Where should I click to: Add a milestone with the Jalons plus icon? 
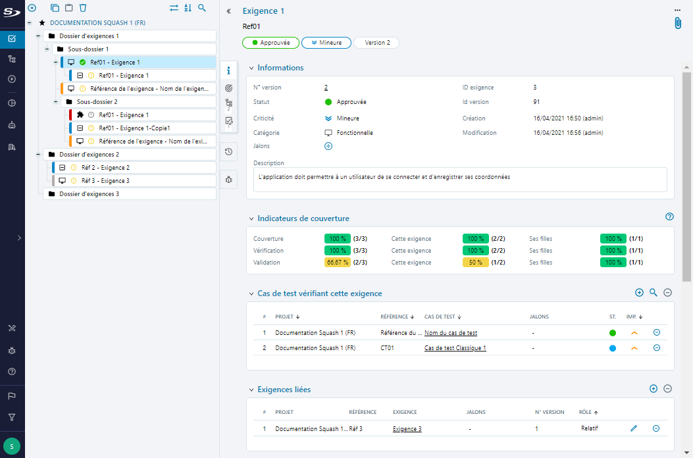pyautogui.click(x=328, y=146)
